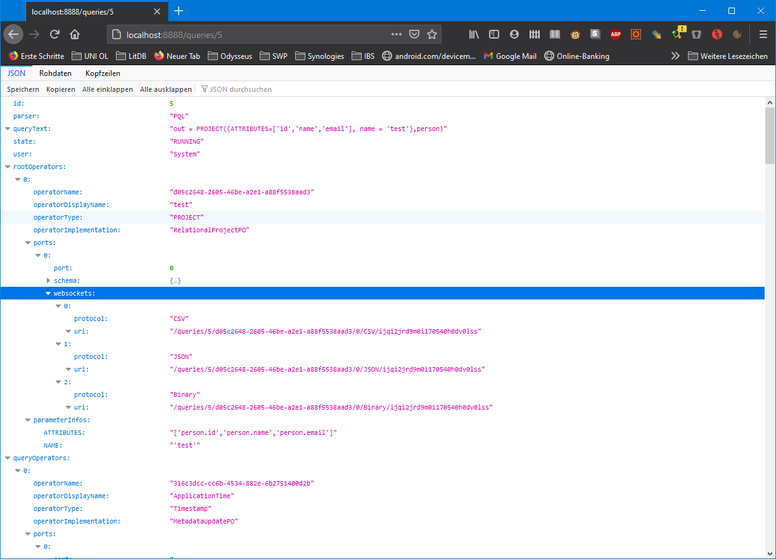
Task: Open the Adblock Plus extension
Action: tap(615, 34)
